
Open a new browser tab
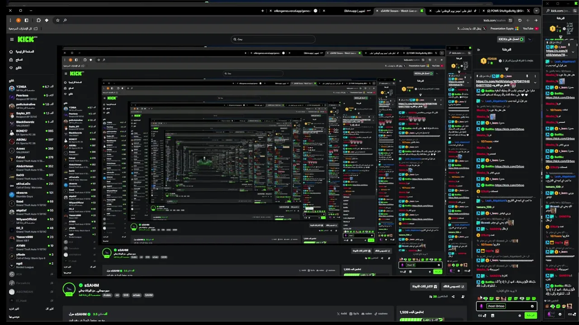(x=262, y=11)
